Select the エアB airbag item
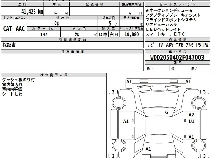 (x=180, y=45)
